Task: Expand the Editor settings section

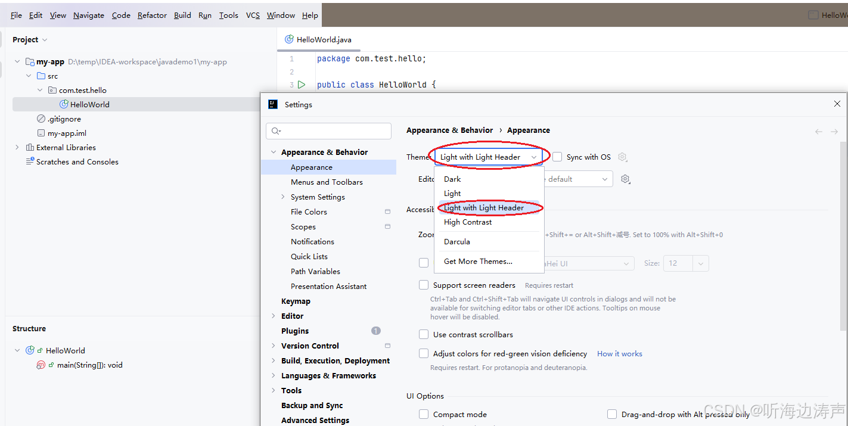Action: click(x=274, y=316)
